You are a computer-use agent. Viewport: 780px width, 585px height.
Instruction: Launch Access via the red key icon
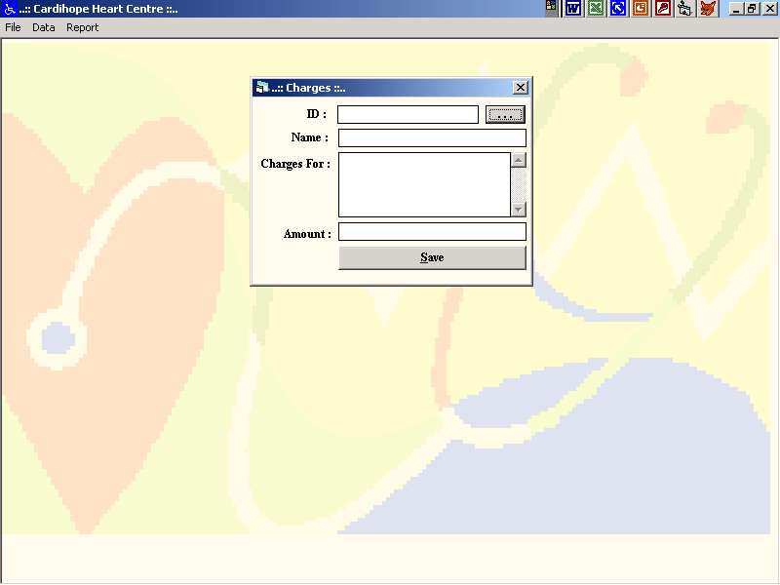663,8
